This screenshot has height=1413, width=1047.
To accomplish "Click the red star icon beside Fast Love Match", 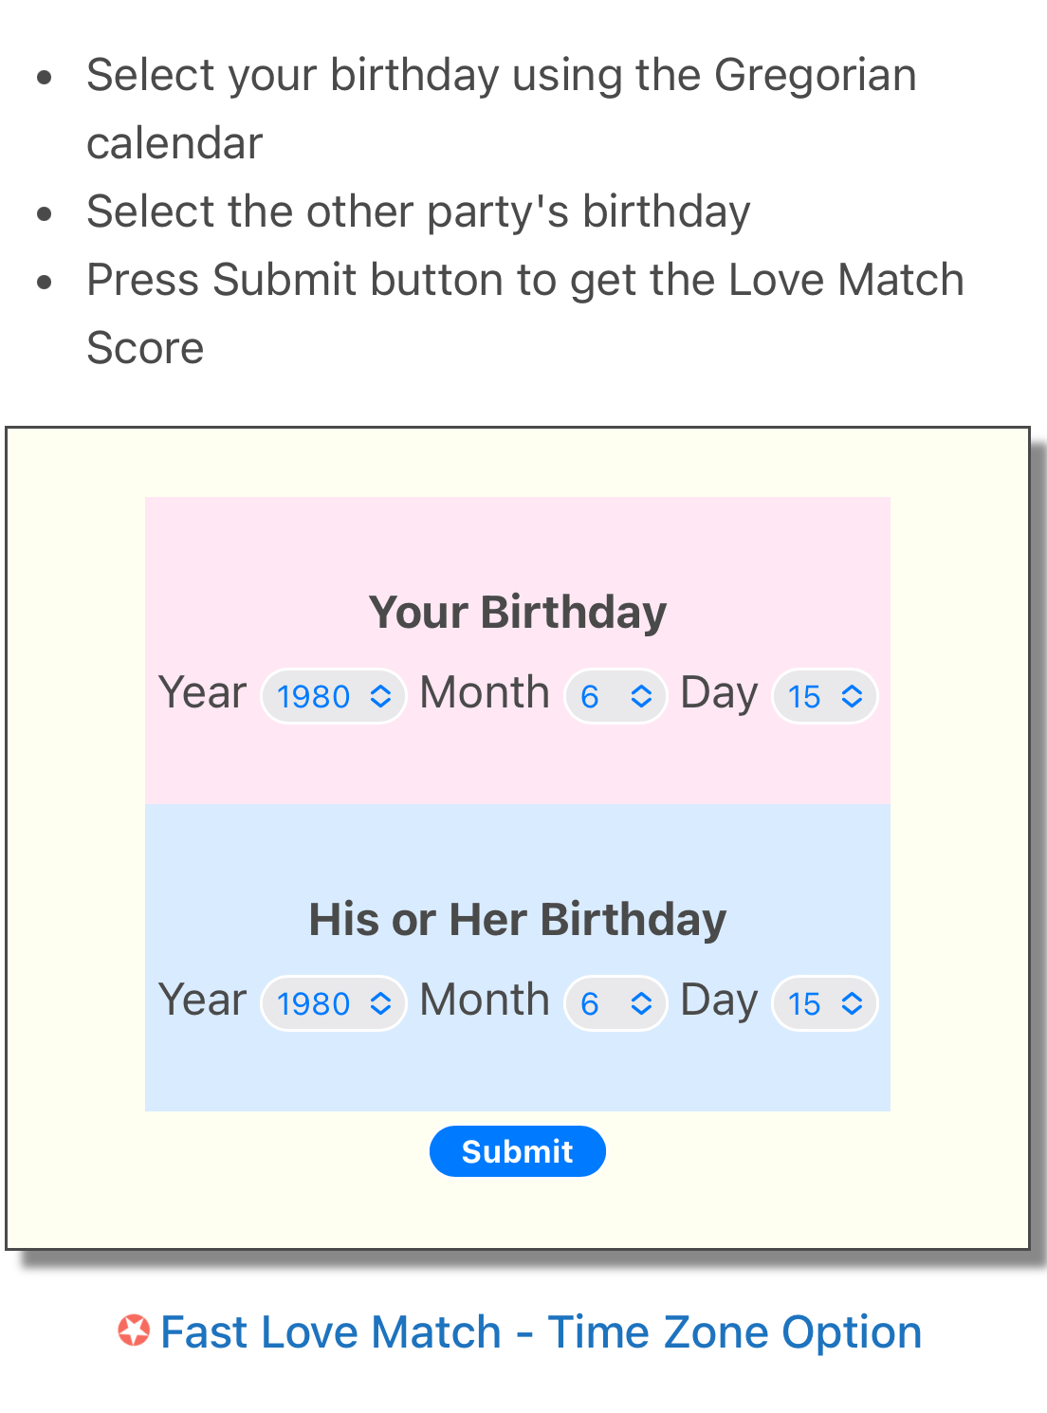I will click(134, 1330).
